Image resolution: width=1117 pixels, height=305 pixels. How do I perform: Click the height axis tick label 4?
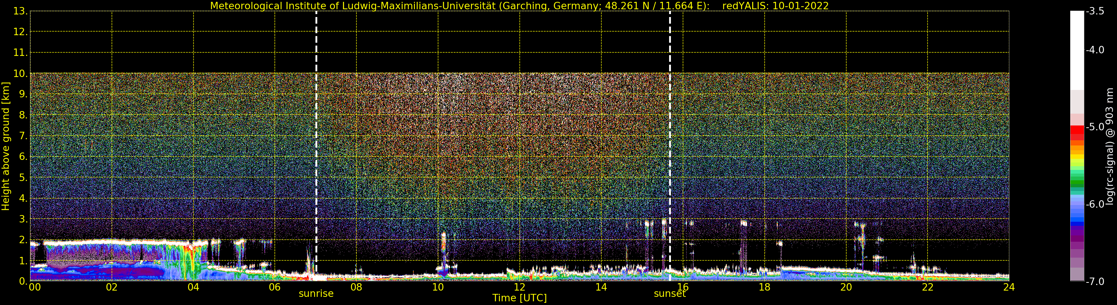[x=23, y=198]
